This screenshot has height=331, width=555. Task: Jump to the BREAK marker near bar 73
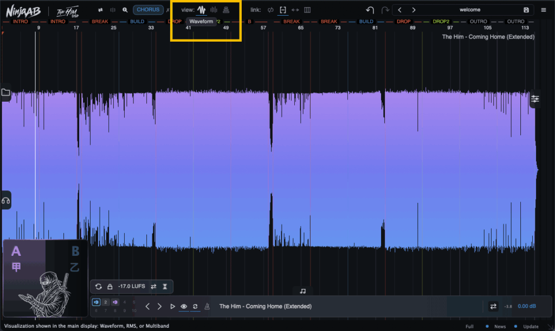(x=329, y=22)
